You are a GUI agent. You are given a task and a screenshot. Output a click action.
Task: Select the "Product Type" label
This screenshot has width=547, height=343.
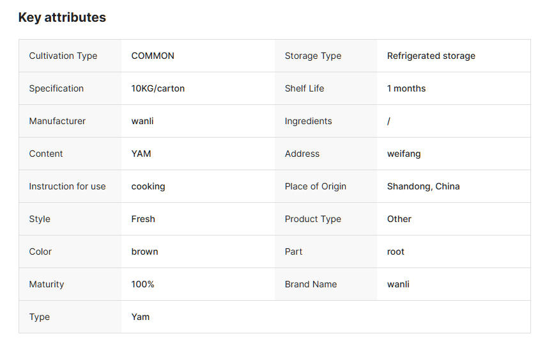(x=312, y=219)
